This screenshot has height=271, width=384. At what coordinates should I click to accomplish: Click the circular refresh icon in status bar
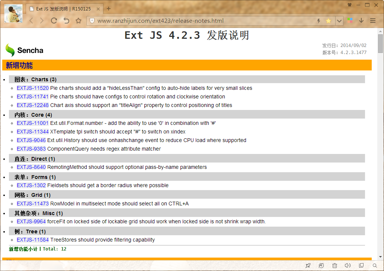coord(321,265)
